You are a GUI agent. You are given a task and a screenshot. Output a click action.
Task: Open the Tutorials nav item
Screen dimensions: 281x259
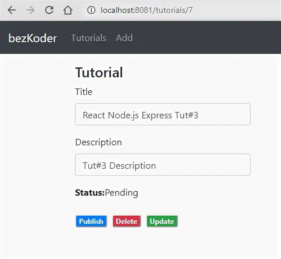click(x=89, y=38)
